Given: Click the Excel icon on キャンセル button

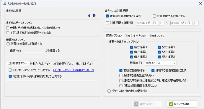Looking at the screenshot, I should (x=171, y=104).
